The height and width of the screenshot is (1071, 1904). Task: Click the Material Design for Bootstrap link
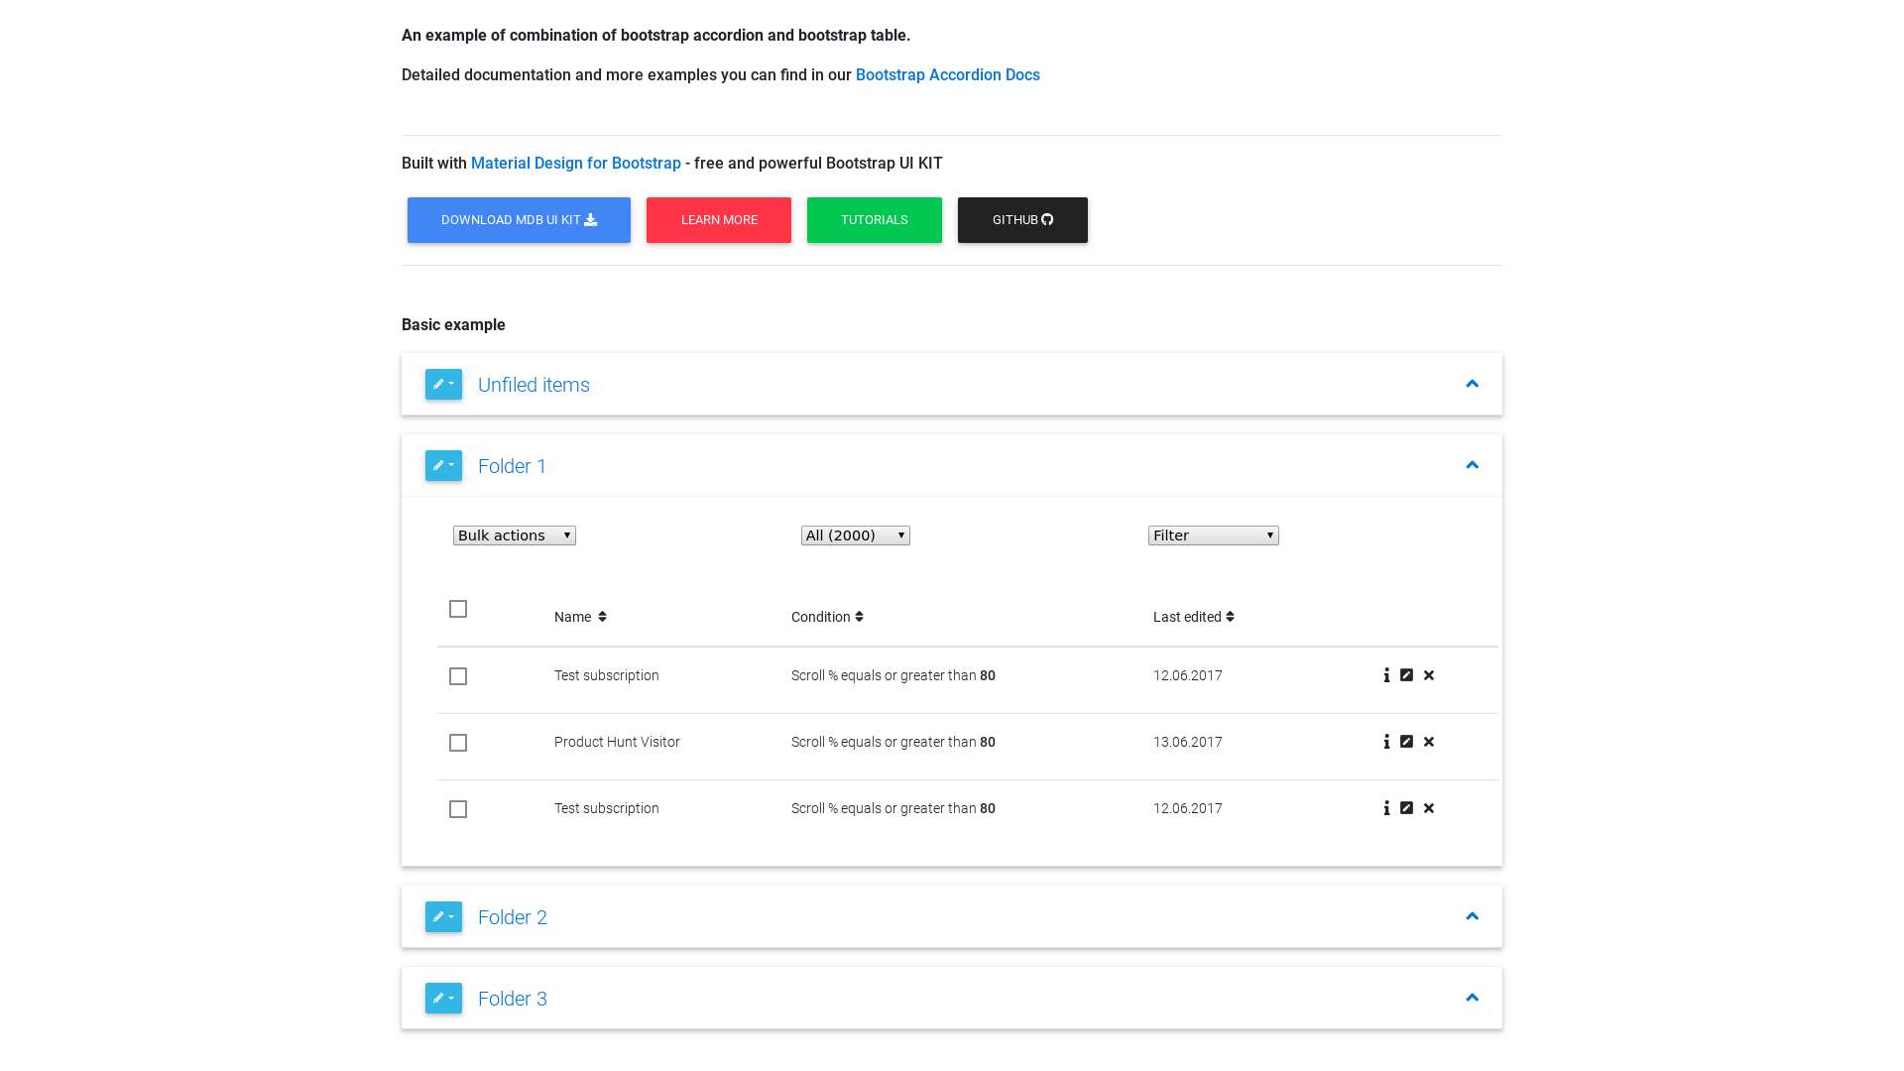[x=575, y=163]
